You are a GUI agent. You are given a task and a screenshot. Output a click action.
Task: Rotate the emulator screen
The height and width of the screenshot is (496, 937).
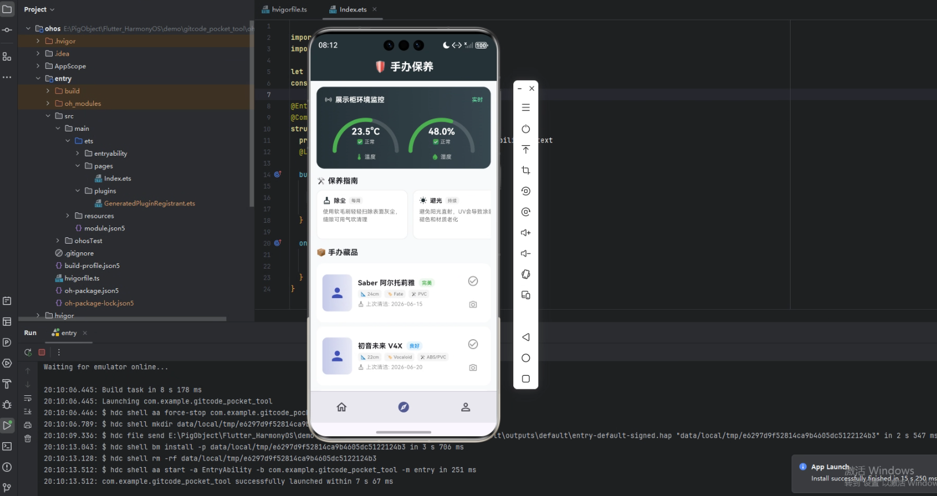pyautogui.click(x=526, y=274)
